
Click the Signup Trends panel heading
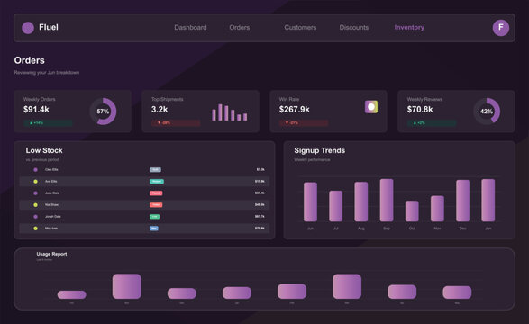[x=320, y=150]
